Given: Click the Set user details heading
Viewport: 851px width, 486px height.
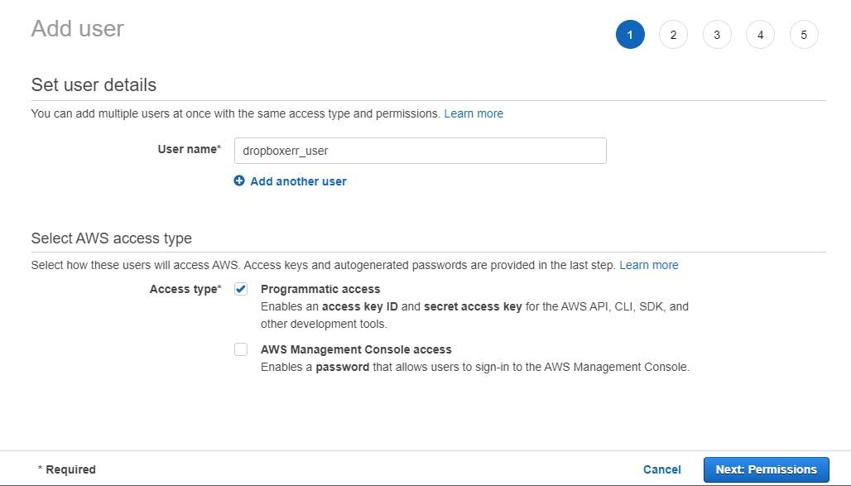Looking at the screenshot, I should (94, 84).
